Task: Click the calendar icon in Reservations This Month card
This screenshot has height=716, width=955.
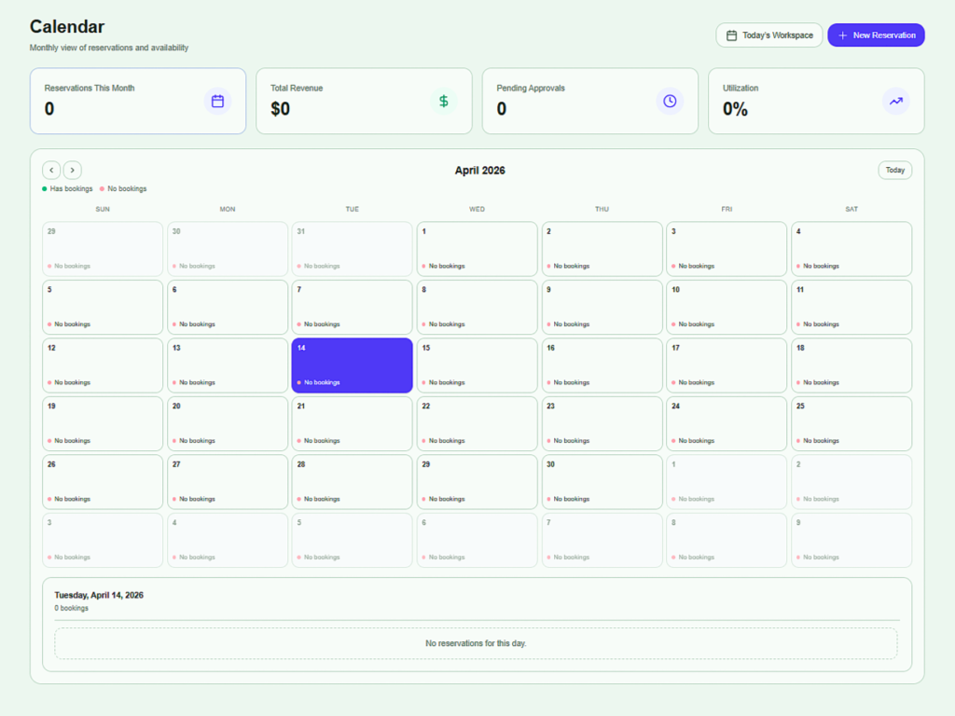Action: click(x=217, y=101)
